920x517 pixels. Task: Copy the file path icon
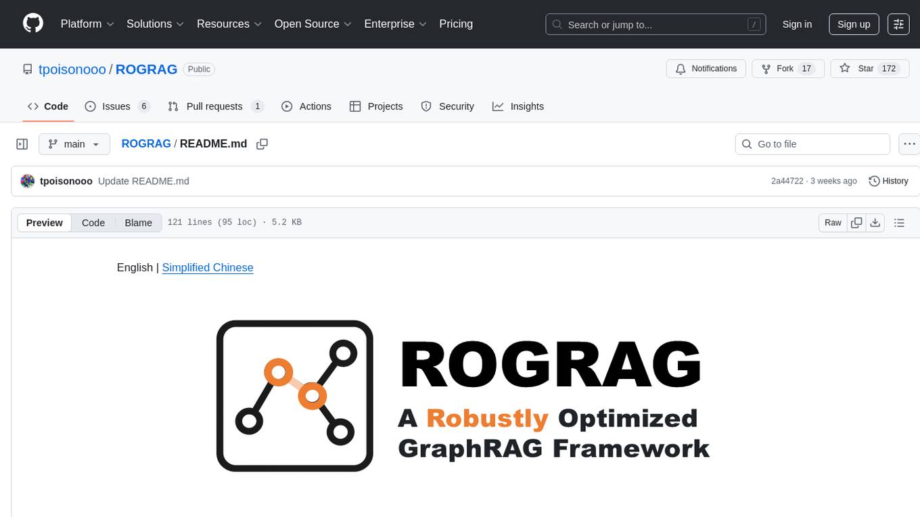[262, 144]
